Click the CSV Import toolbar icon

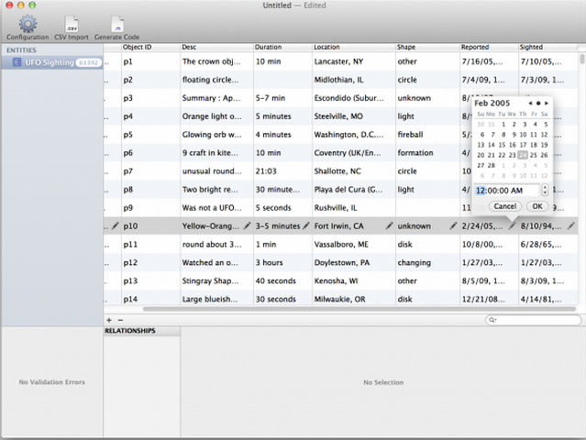pos(72,25)
